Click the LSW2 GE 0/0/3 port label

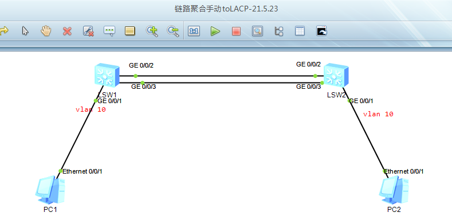tap(308, 87)
